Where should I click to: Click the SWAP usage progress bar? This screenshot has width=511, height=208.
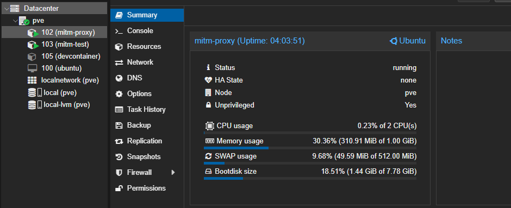point(310,163)
